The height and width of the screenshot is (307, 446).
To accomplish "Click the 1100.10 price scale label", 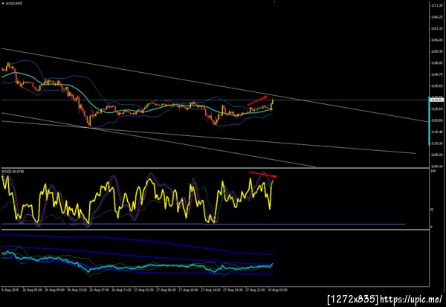I will pyautogui.click(x=436, y=167).
